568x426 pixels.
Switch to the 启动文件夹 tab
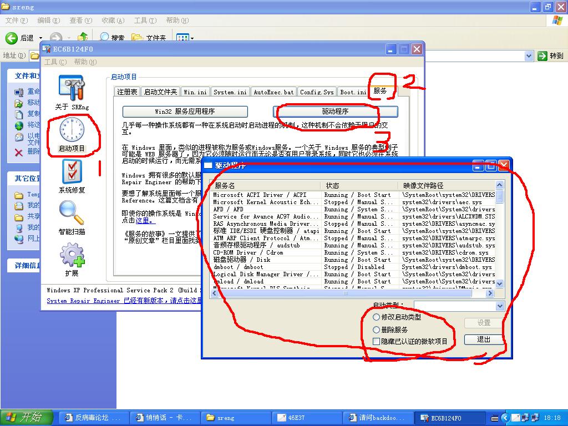pos(160,92)
